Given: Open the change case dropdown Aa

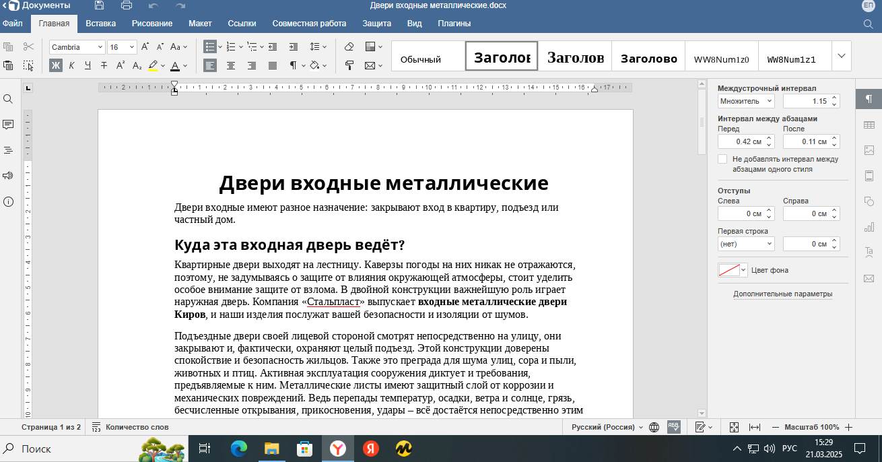Looking at the screenshot, I should click(x=179, y=47).
